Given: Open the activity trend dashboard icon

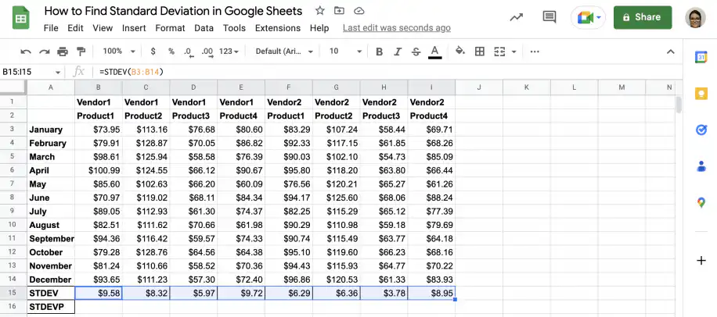Looking at the screenshot, I should coord(517,17).
